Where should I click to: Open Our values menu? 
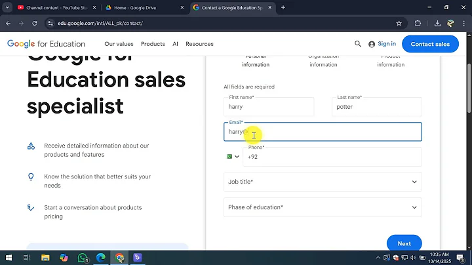(x=119, y=44)
